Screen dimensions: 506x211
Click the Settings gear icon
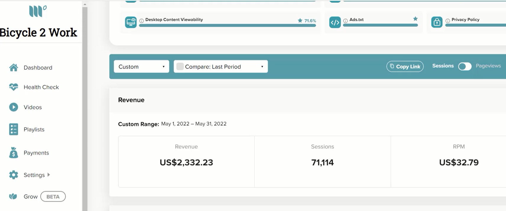click(x=14, y=175)
